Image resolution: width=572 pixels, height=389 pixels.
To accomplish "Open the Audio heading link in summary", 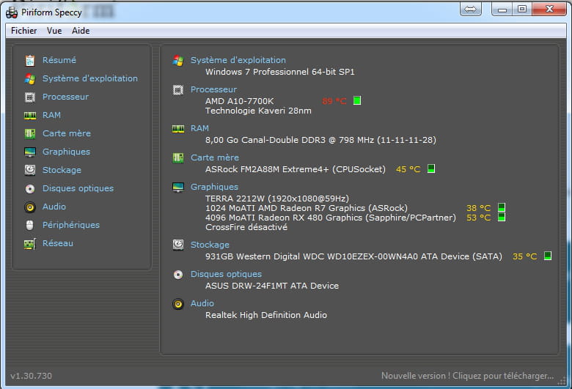I will point(202,303).
